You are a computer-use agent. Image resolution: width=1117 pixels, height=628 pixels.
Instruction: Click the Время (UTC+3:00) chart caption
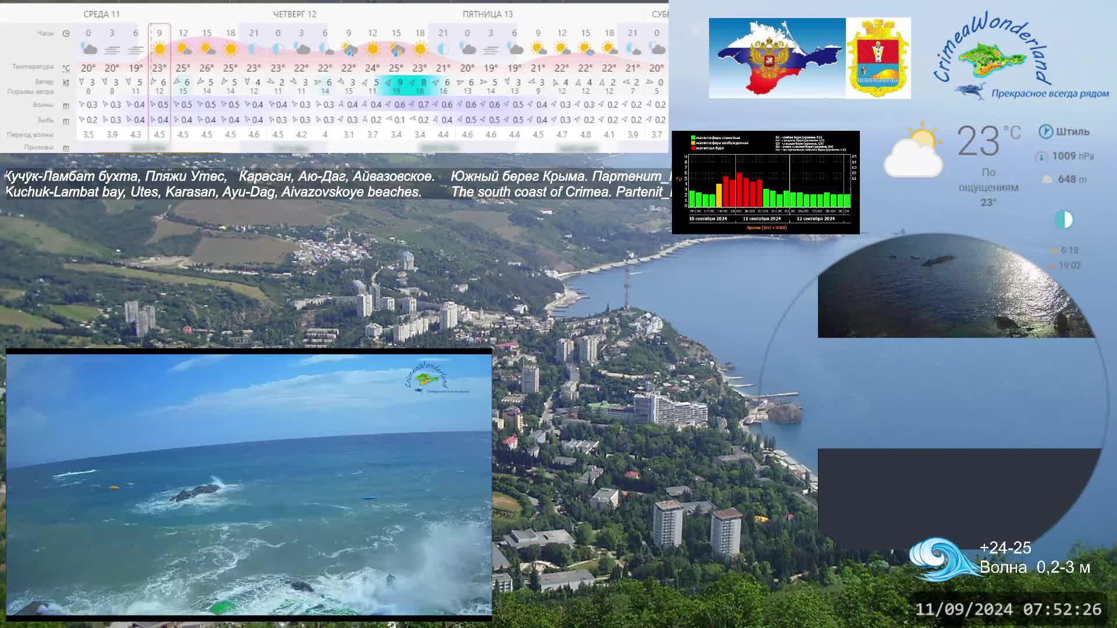tap(767, 228)
